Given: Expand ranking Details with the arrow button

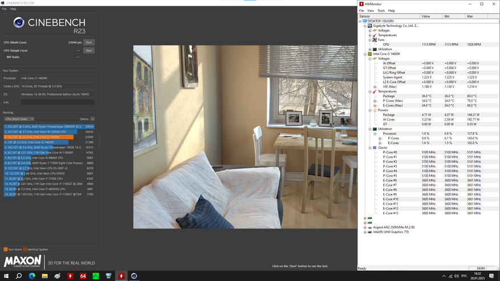Looking at the screenshot, I should tap(92, 119).
